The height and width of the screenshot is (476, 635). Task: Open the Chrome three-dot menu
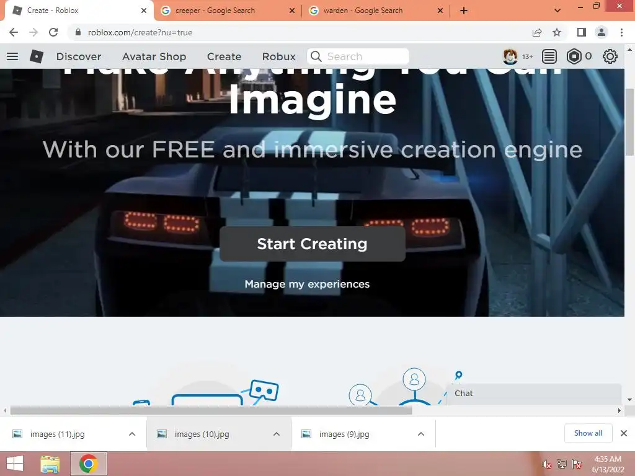pyautogui.click(x=621, y=32)
